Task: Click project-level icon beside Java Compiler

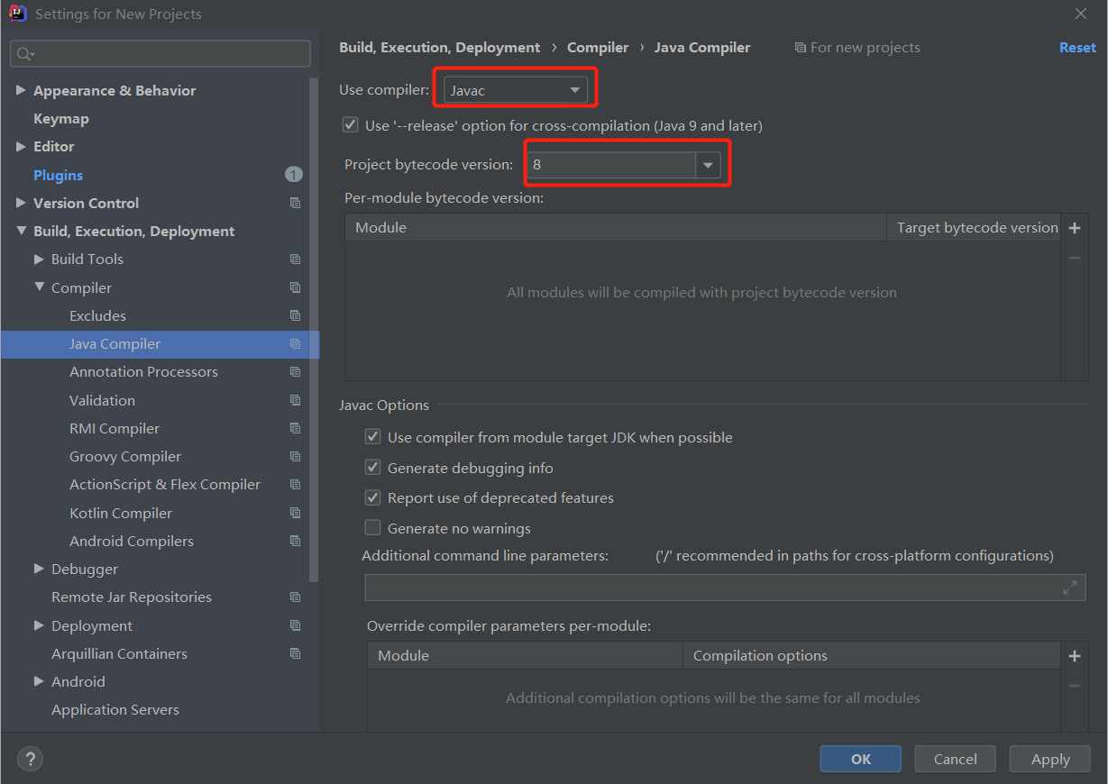Action: pos(295,344)
